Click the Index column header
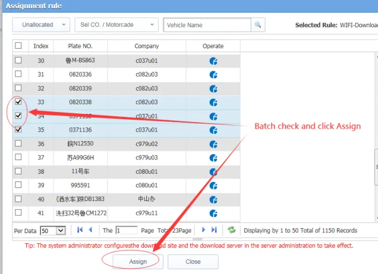The image size is (378, 274). click(x=41, y=46)
